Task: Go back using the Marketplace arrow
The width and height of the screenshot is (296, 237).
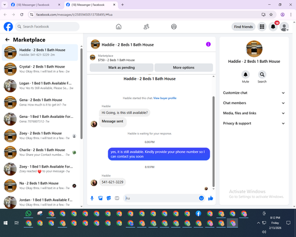Action: coord(7,40)
